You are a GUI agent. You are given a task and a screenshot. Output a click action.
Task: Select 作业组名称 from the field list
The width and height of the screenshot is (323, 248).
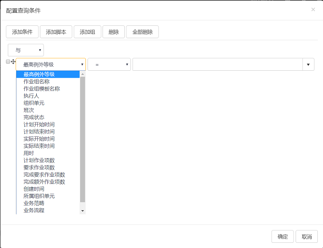[36, 82]
